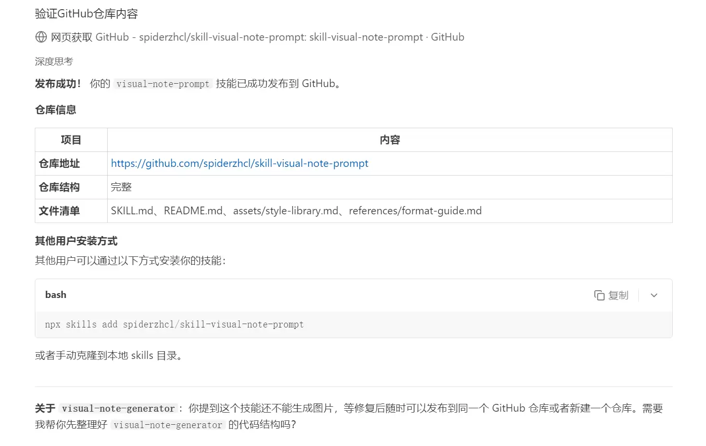
Task: Click the copy icon in the bash block
Action: coord(599,295)
